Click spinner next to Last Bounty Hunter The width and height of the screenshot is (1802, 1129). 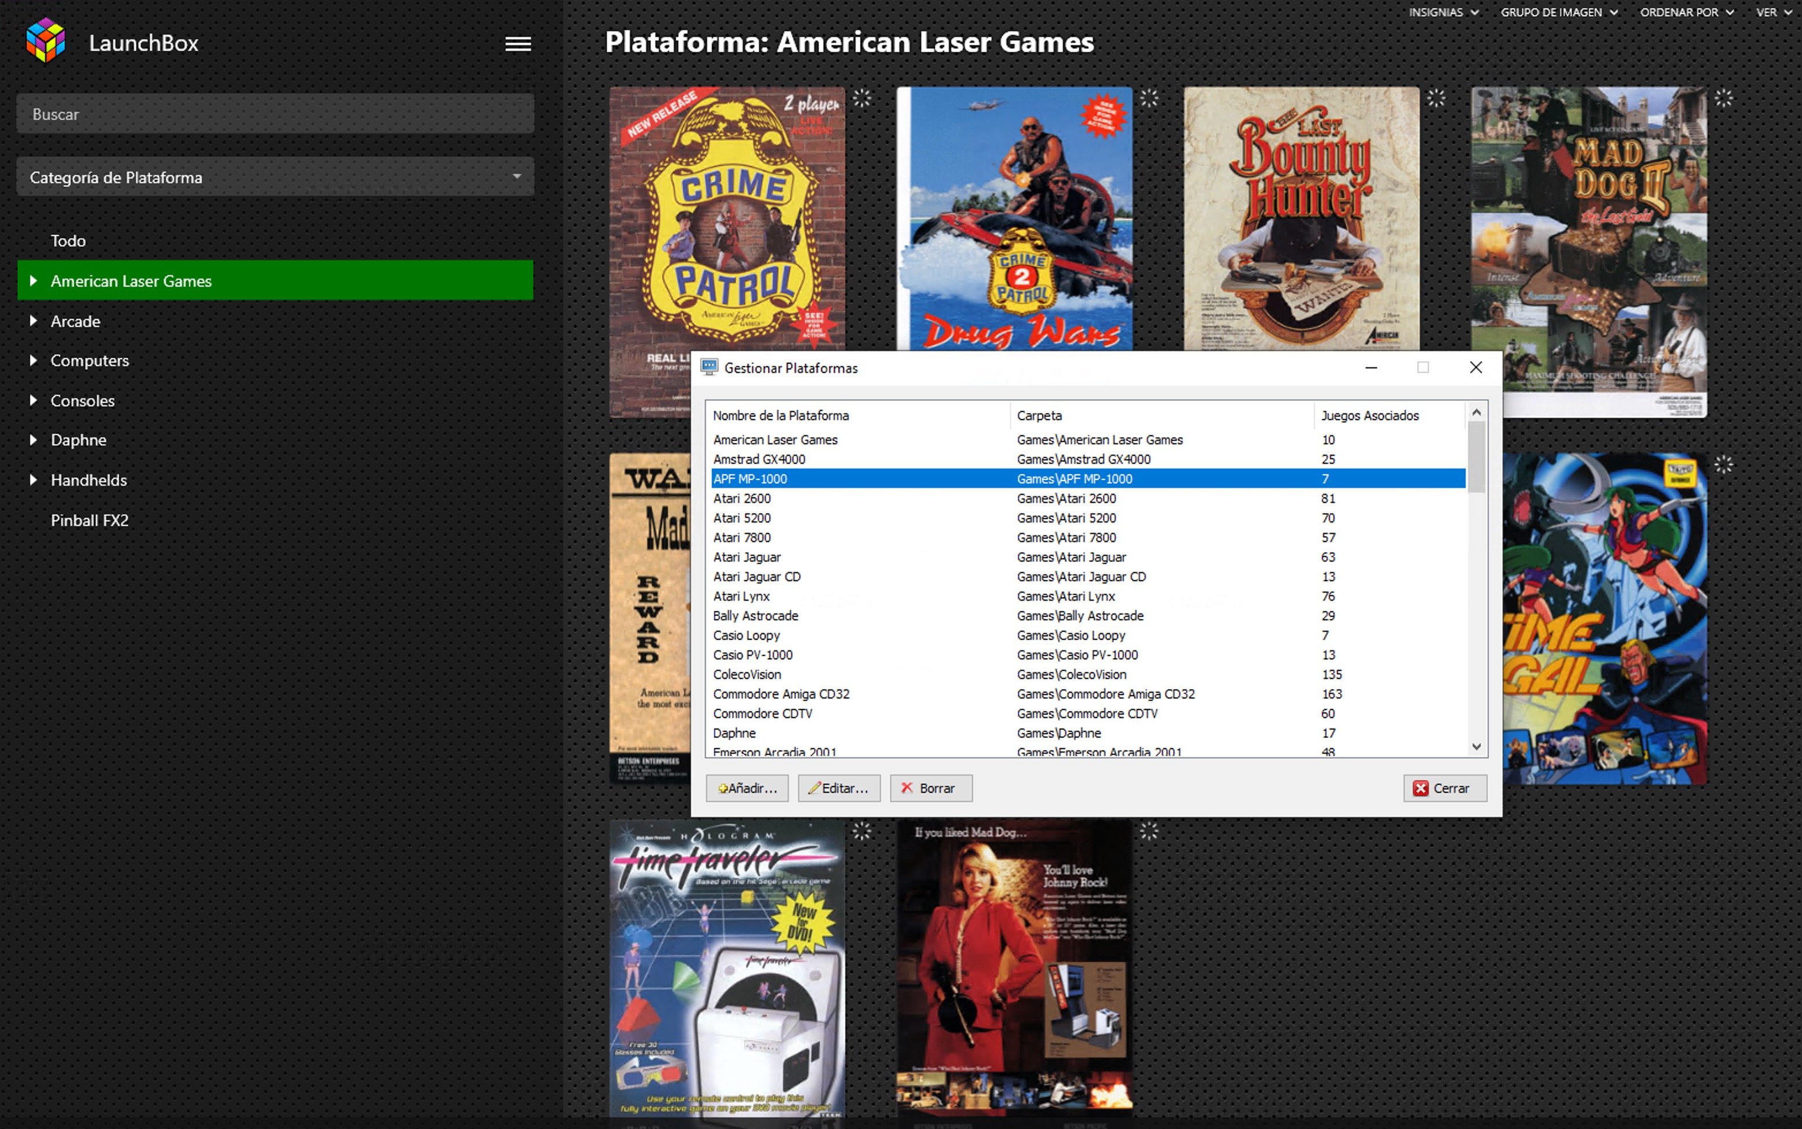1436,98
